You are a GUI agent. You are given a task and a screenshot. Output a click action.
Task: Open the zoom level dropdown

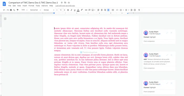click(x=24, y=10)
